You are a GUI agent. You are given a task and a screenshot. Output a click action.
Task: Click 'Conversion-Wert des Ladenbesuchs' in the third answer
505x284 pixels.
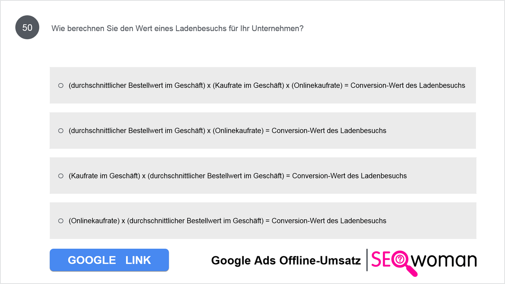(349, 176)
